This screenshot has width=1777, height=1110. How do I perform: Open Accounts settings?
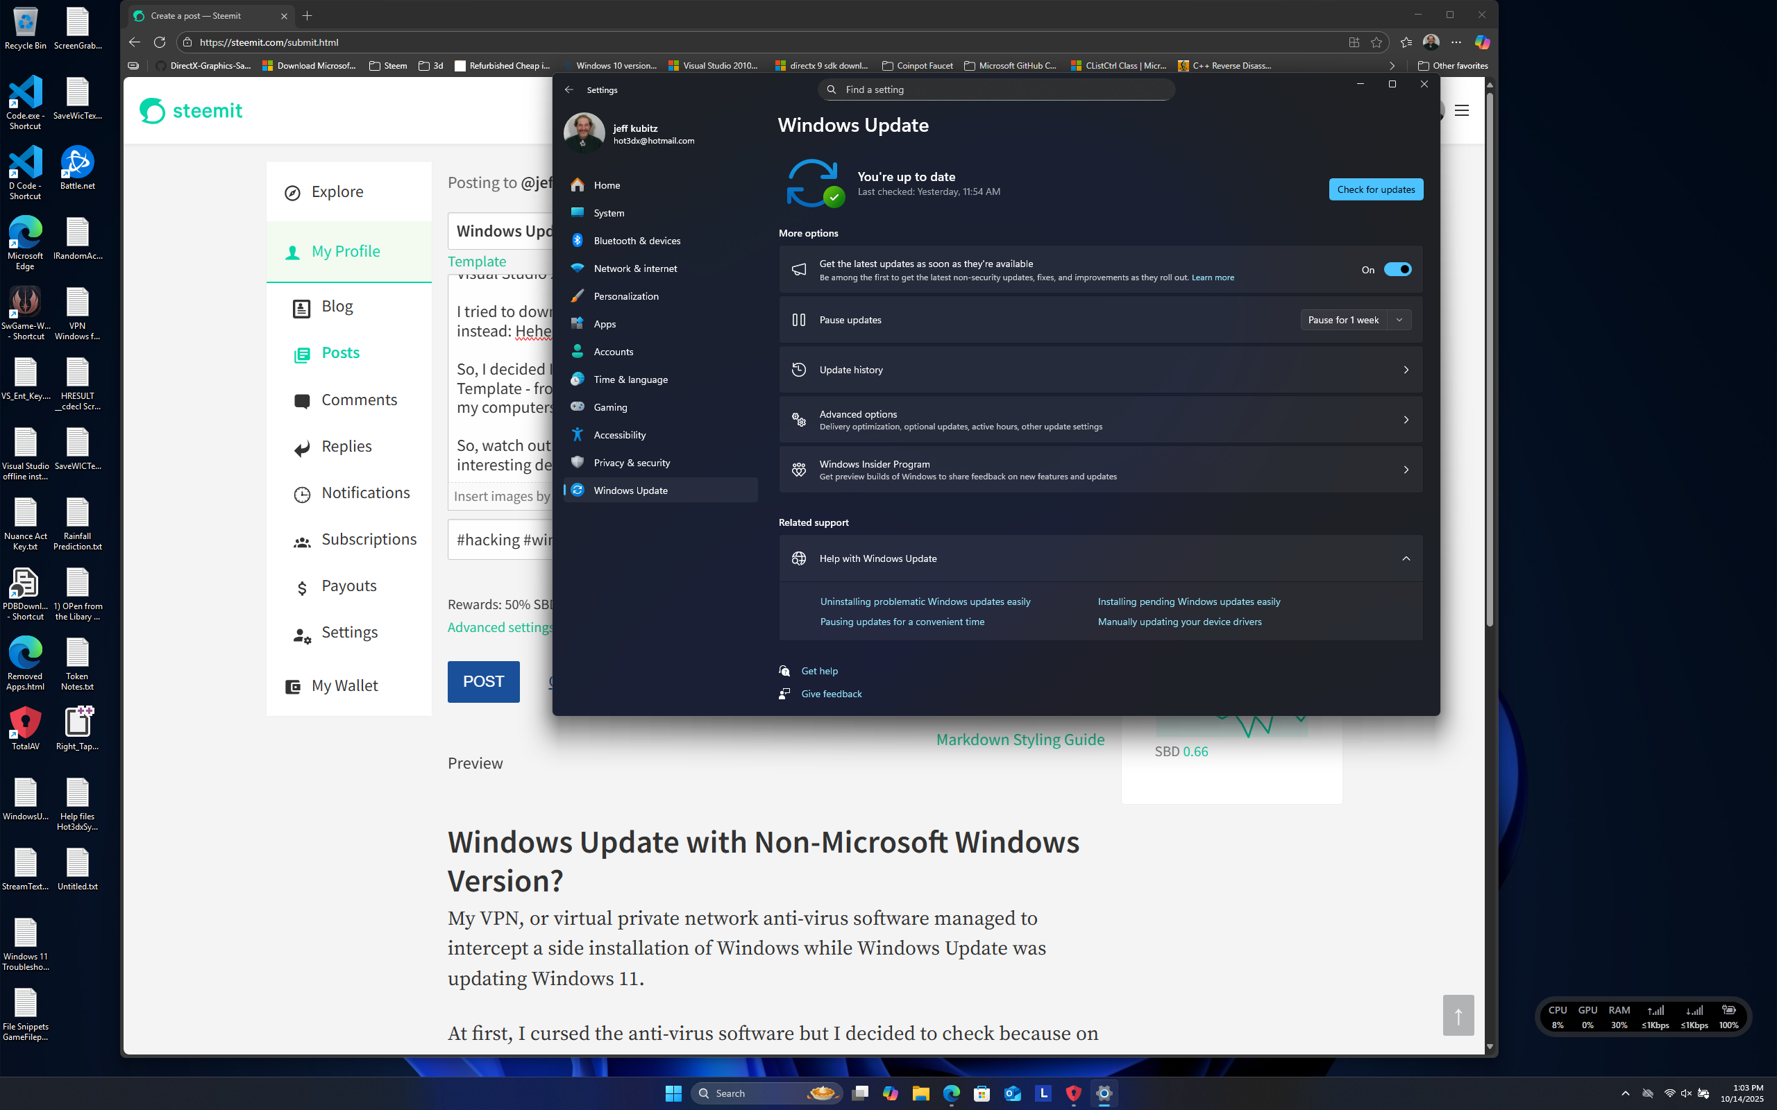[x=613, y=351]
